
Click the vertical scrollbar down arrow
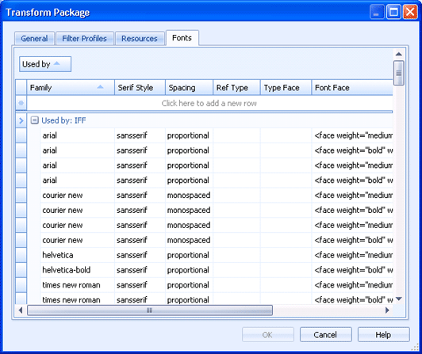tap(399, 299)
